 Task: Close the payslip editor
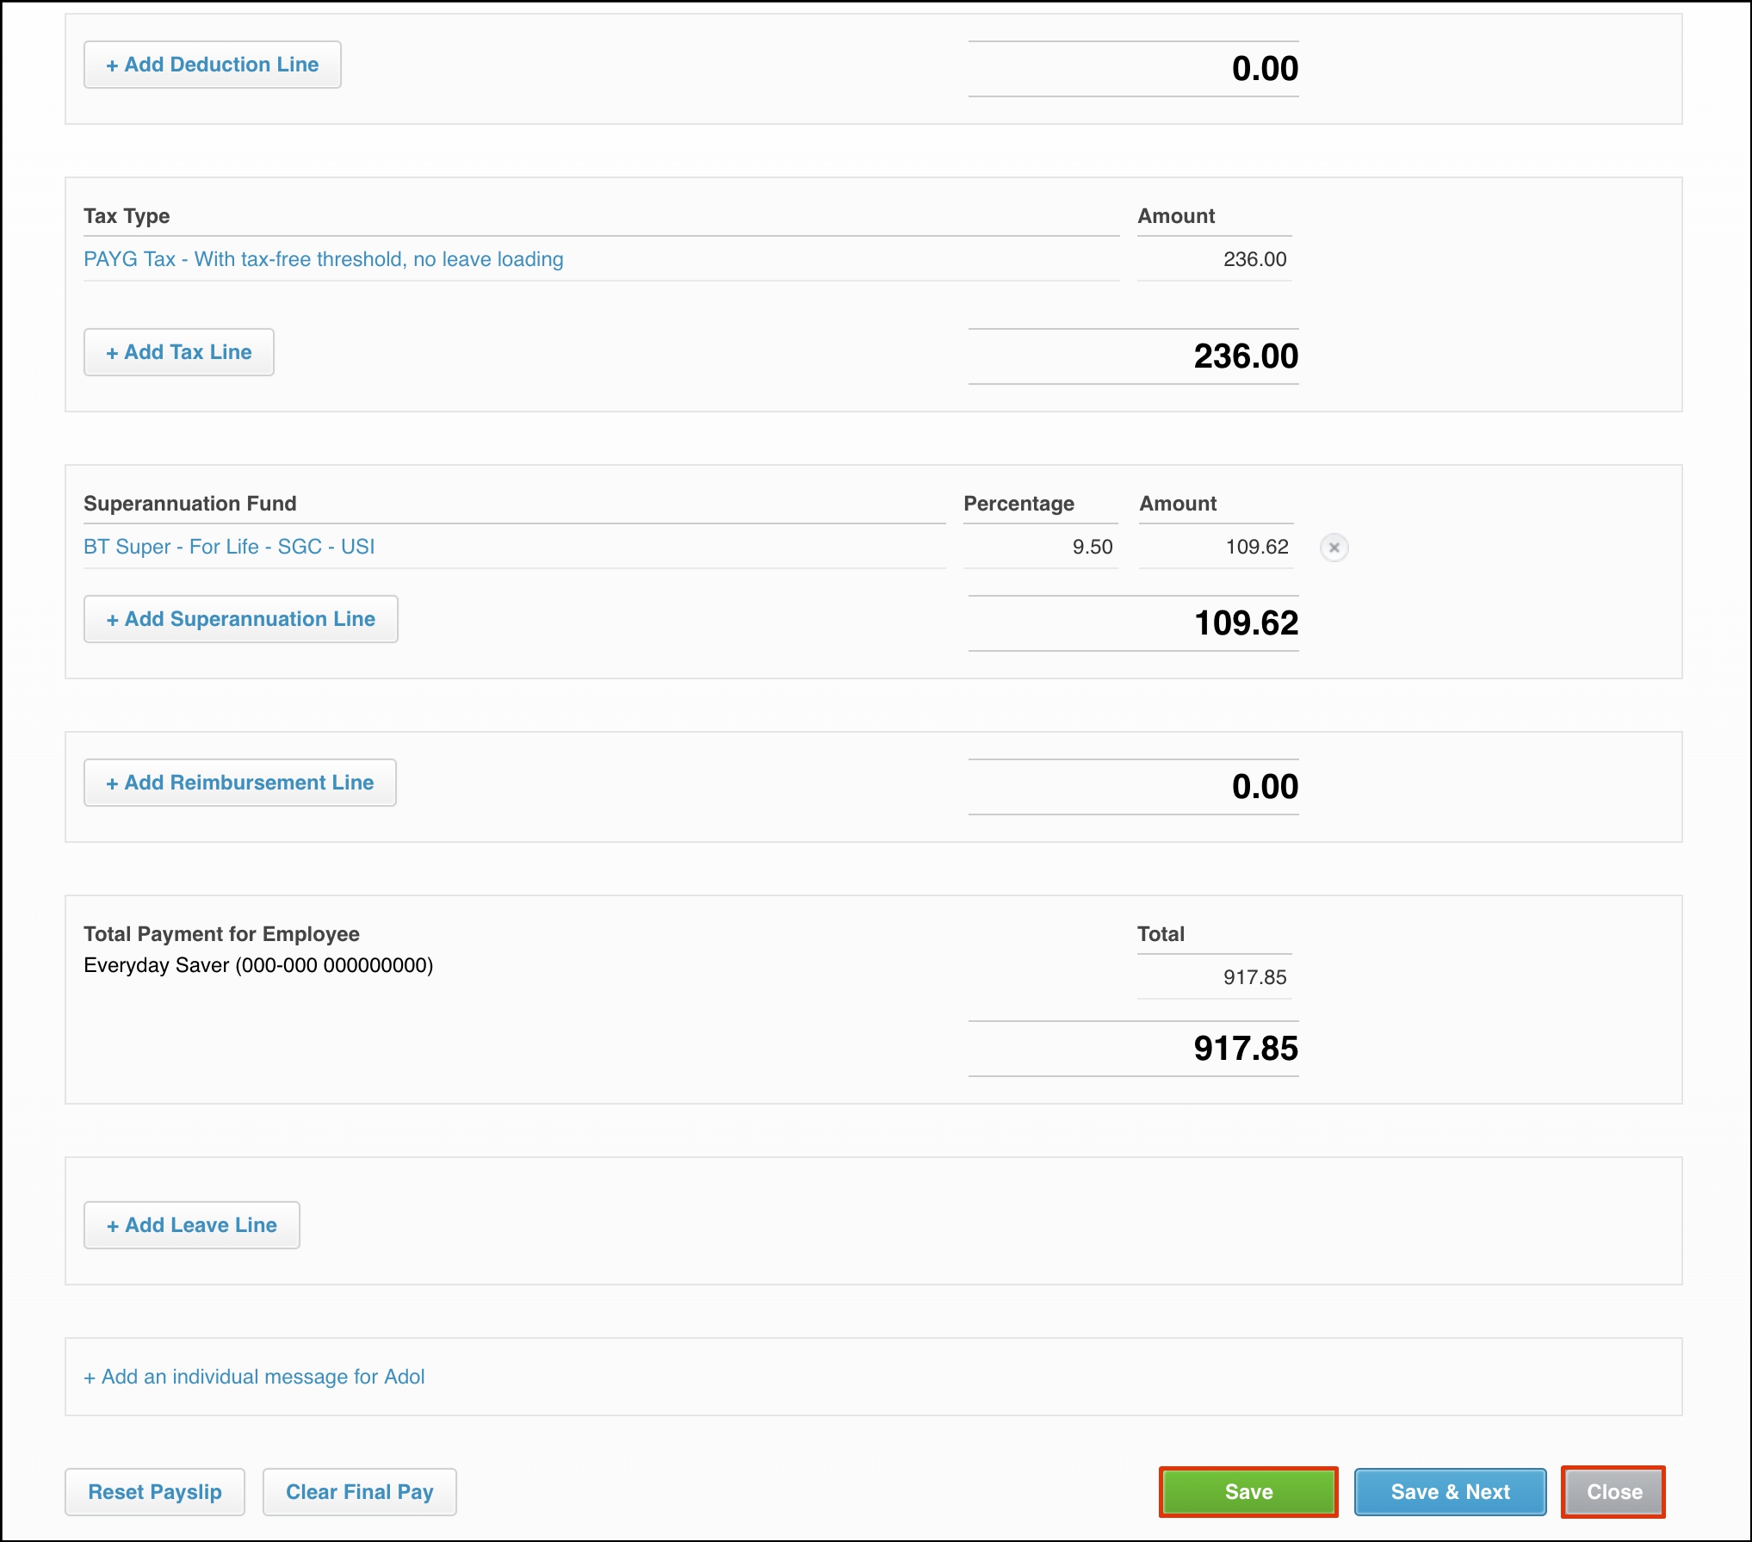tap(1613, 1492)
